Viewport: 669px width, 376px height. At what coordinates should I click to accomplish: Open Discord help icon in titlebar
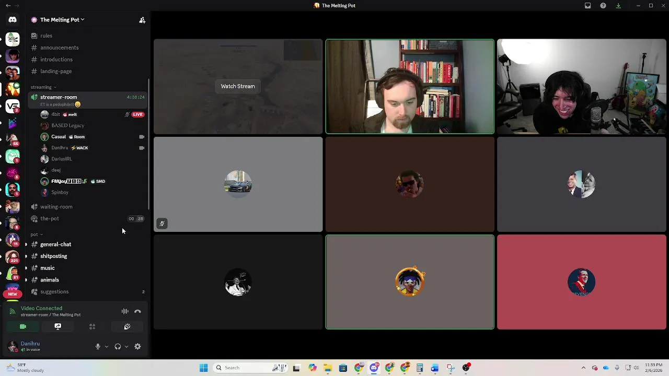point(603,6)
